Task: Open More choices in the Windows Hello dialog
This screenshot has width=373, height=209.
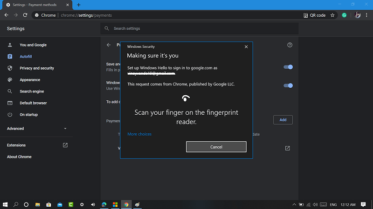Action: coord(139,134)
